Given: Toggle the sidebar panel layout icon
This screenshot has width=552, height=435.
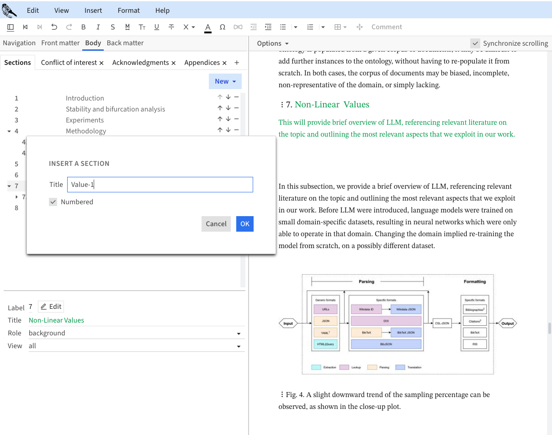Looking at the screenshot, I should click(x=11, y=27).
